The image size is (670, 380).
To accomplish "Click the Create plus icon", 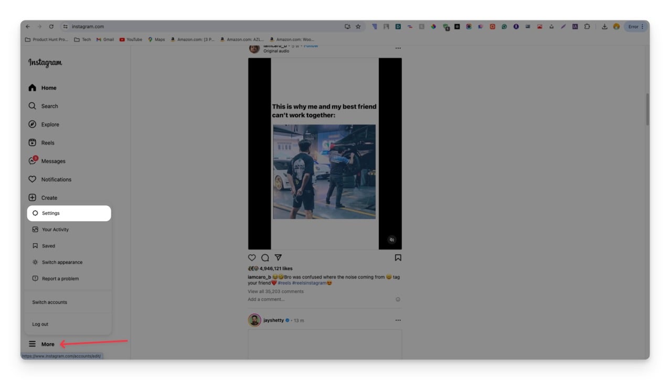I will (33, 198).
